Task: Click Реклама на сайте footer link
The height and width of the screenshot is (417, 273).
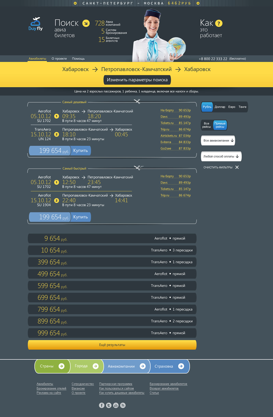Action: (49, 393)
